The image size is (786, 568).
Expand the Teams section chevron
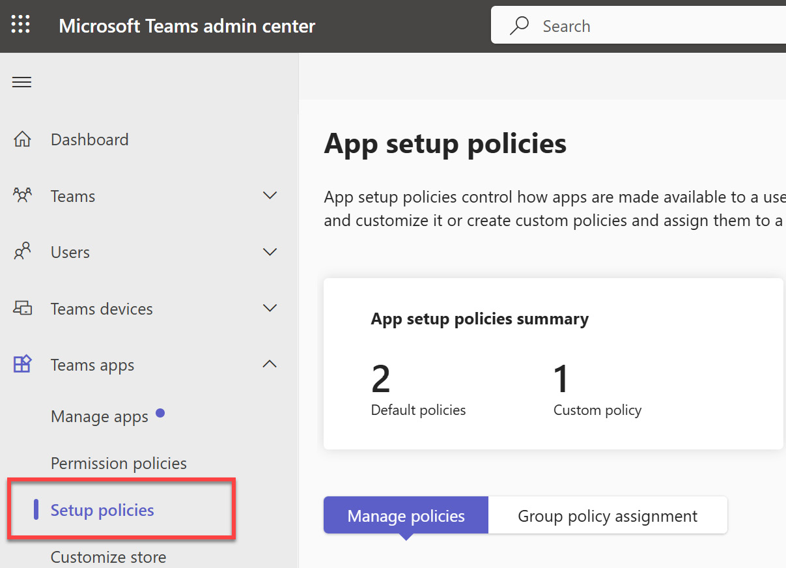(270, 195)
